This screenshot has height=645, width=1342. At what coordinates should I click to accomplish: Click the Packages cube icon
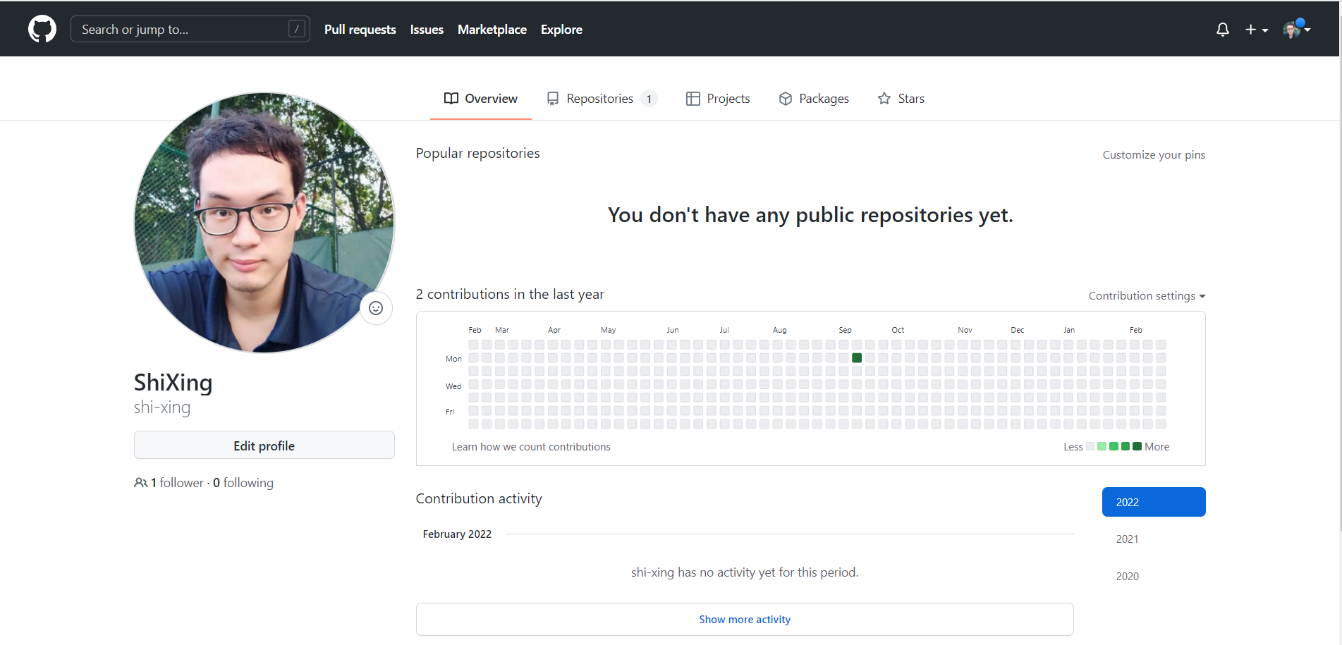click(x=785, y=99)
